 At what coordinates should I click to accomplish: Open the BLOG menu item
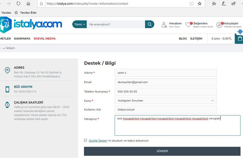coord(183,39)
